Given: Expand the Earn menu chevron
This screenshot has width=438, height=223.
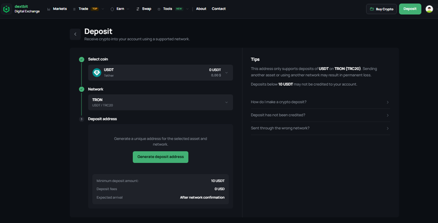Looking at the screenshot, I should click(x=128, y=9).
